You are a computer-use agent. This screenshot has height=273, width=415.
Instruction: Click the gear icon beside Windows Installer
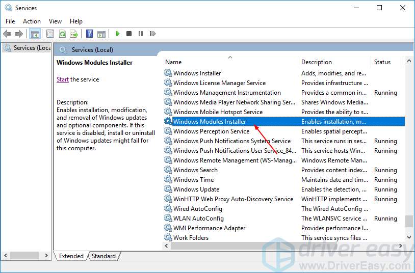(168, 73)
